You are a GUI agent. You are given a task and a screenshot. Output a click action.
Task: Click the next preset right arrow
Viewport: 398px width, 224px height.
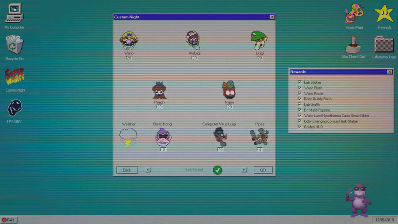pos(244,170)
